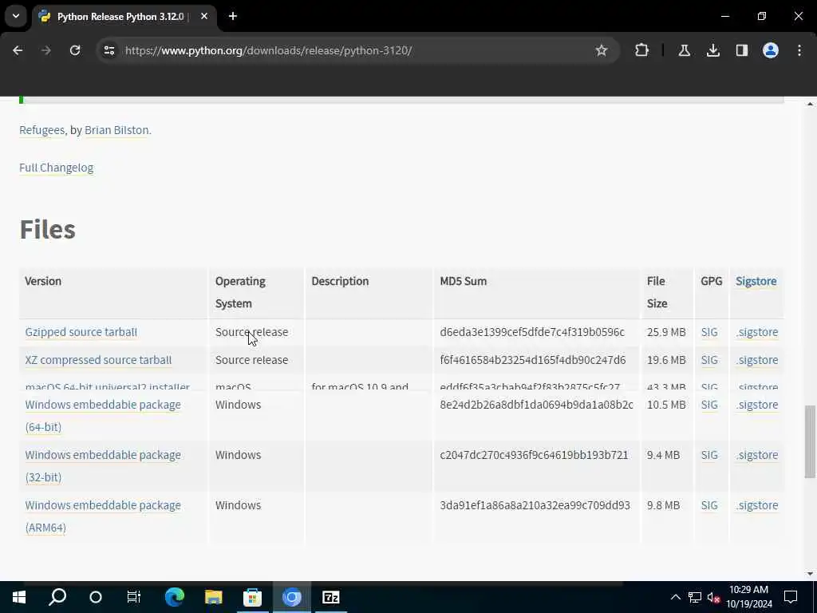This screenshot has width=817, height=613.
Task: Click the 25.9 MB file size cell
Action: pyautogui.click(x=666, y=332)
